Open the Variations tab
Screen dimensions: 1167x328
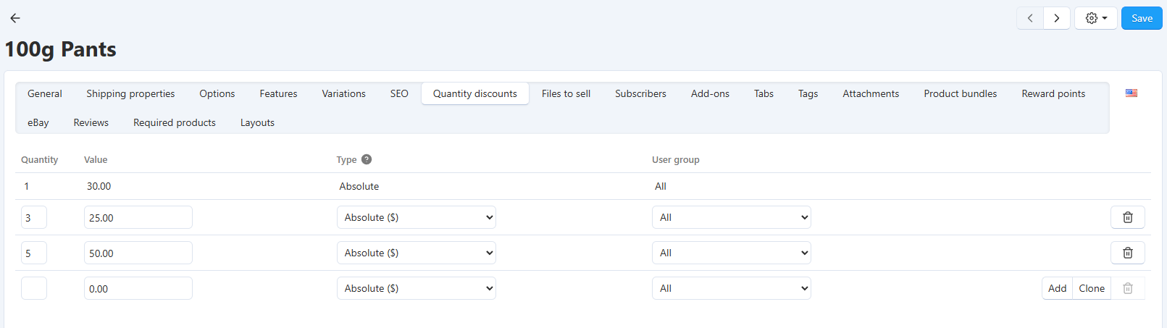(343, 93)
